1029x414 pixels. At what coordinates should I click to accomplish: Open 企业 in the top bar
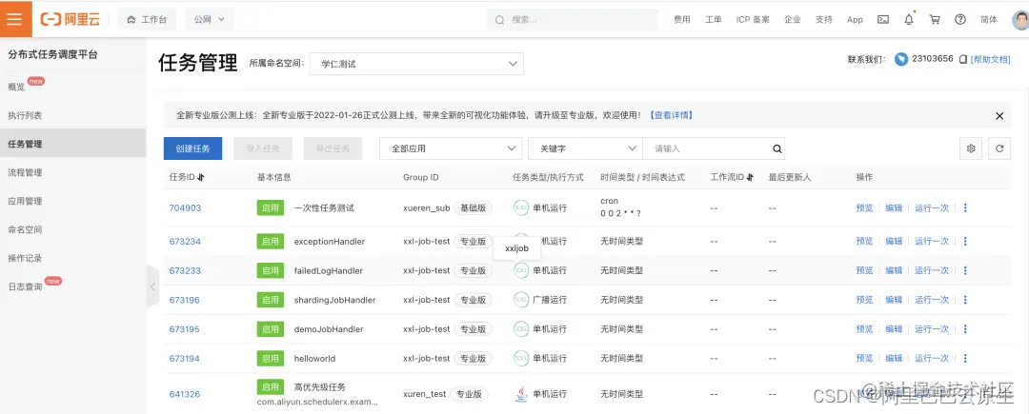coord(792,20)
